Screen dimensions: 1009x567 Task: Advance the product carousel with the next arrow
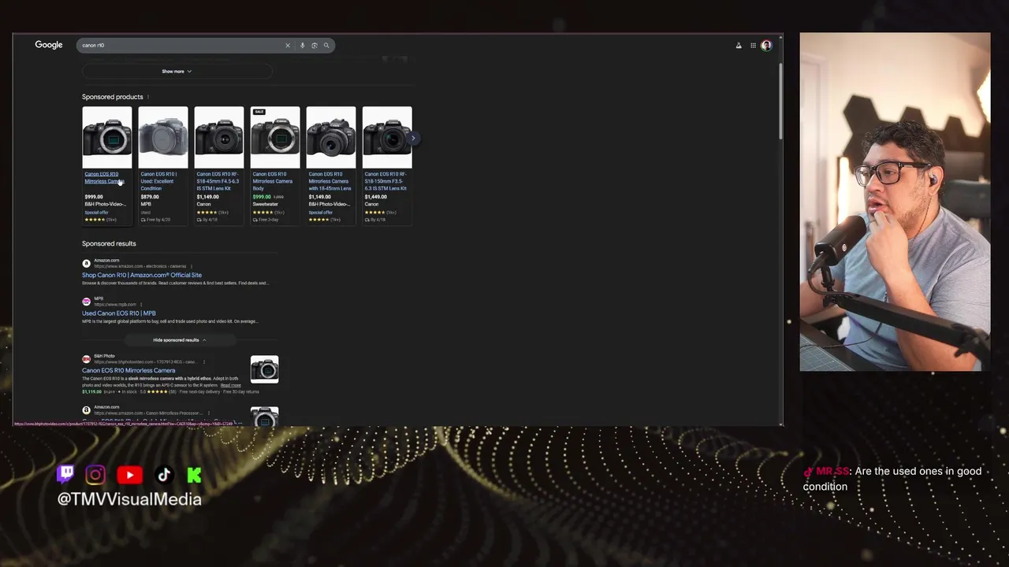pyautogui.click(x=412, y=138)
